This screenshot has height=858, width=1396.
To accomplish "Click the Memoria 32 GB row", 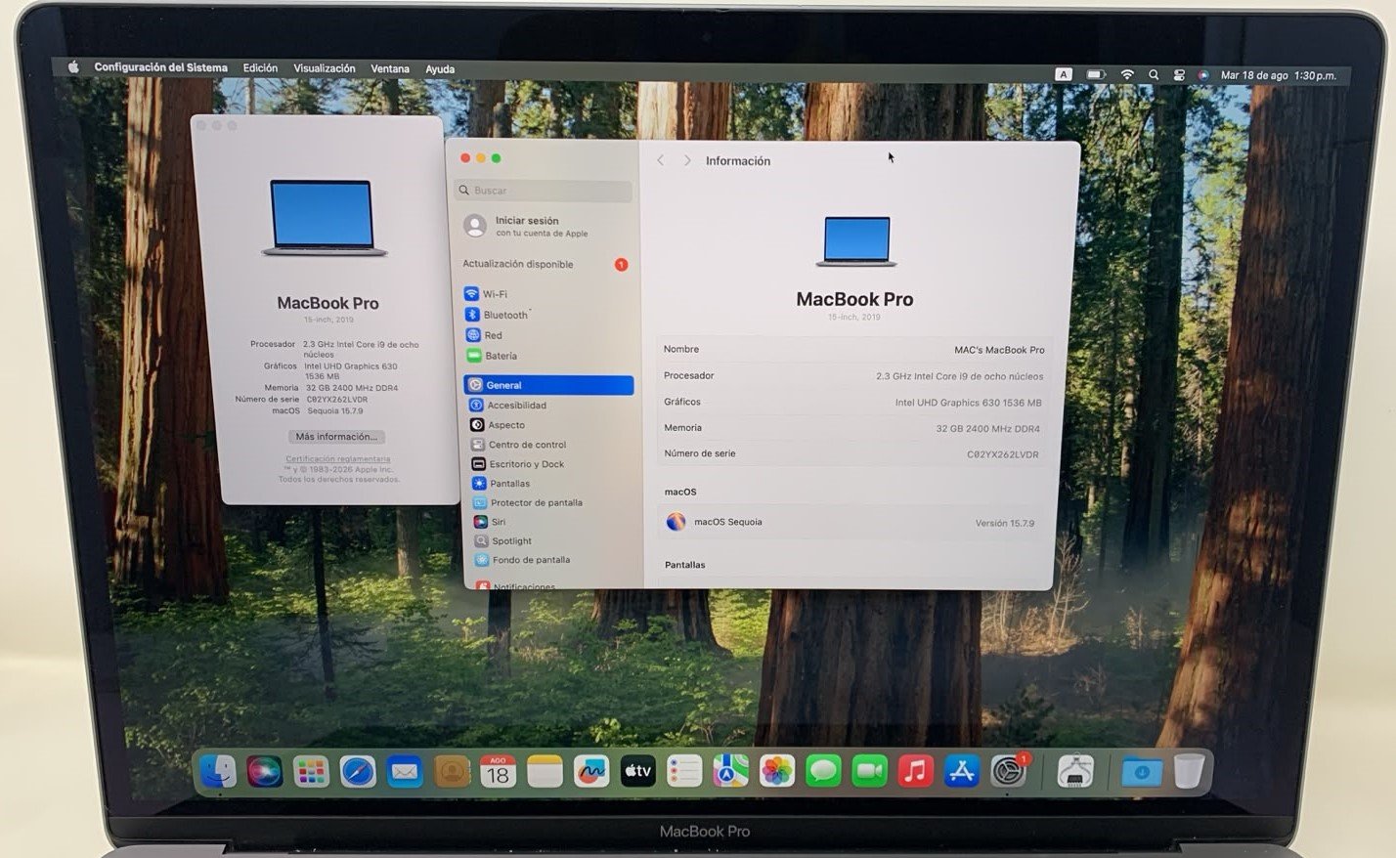I will 852,428.
